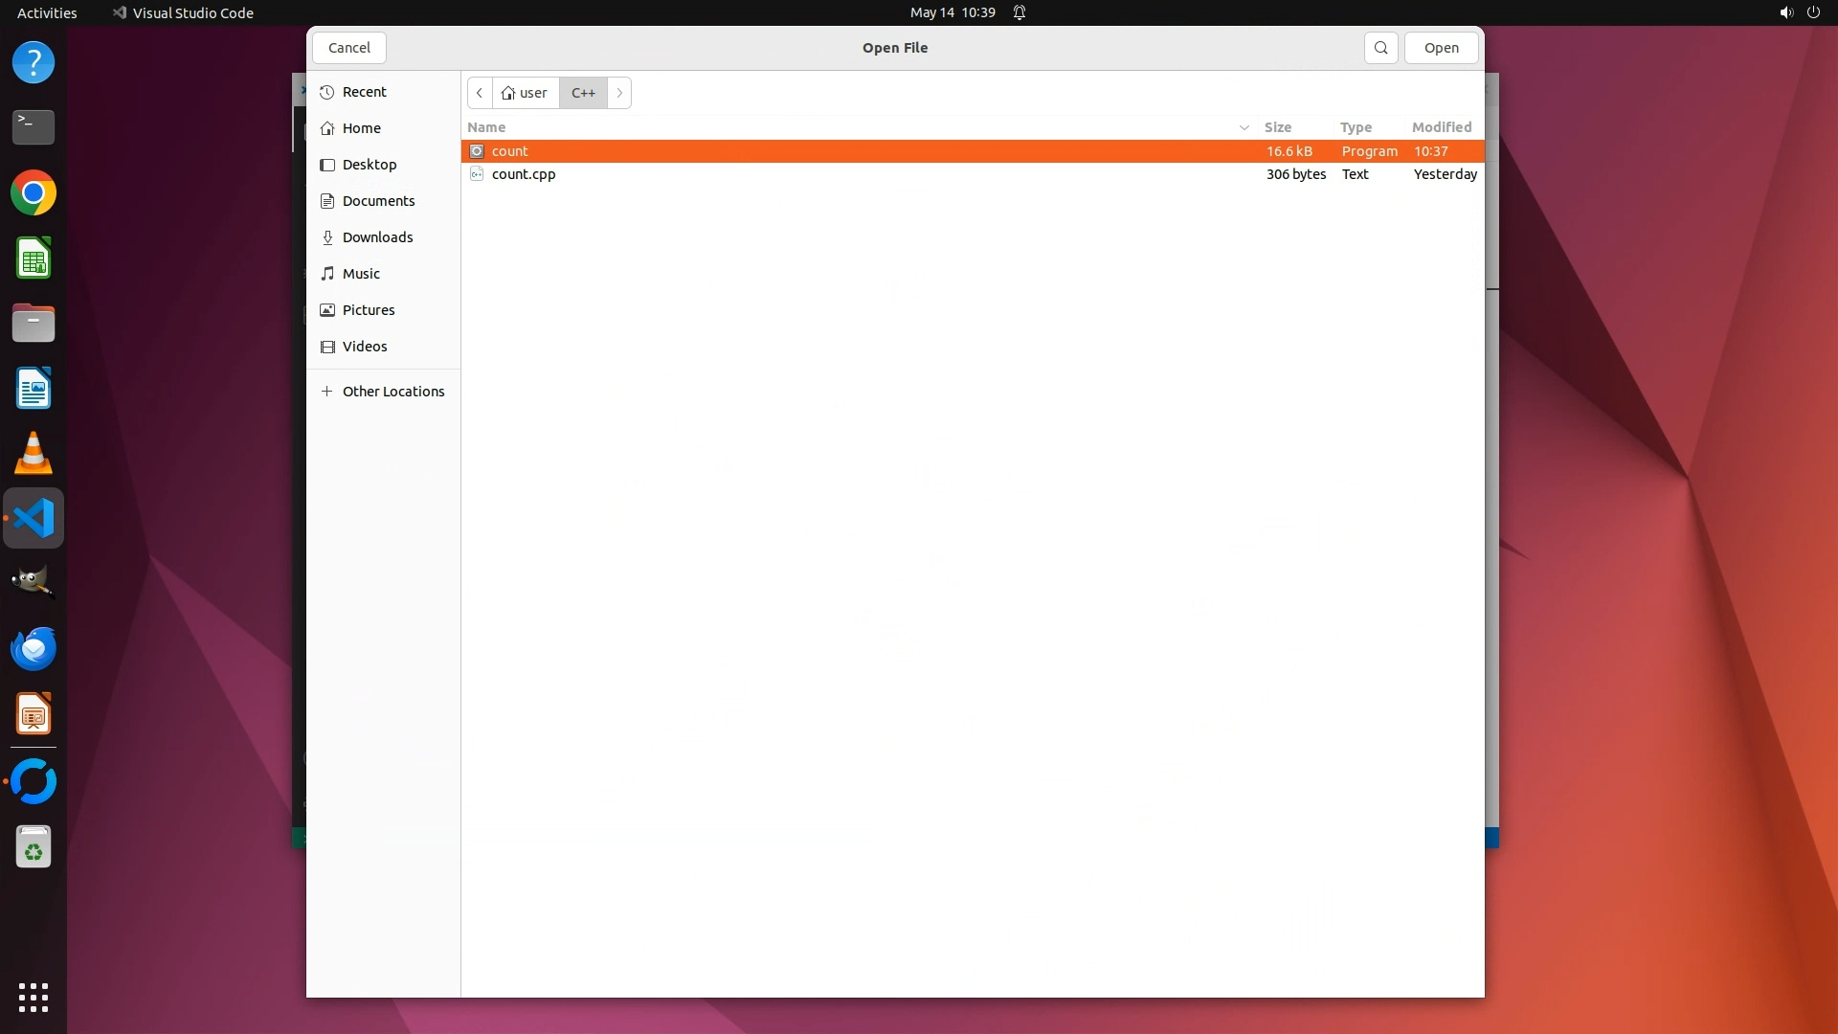Screen dimensions: 1838x1034
Task: Toggle the sort arrow on the Name column
Action: (x=1244, y=127)
